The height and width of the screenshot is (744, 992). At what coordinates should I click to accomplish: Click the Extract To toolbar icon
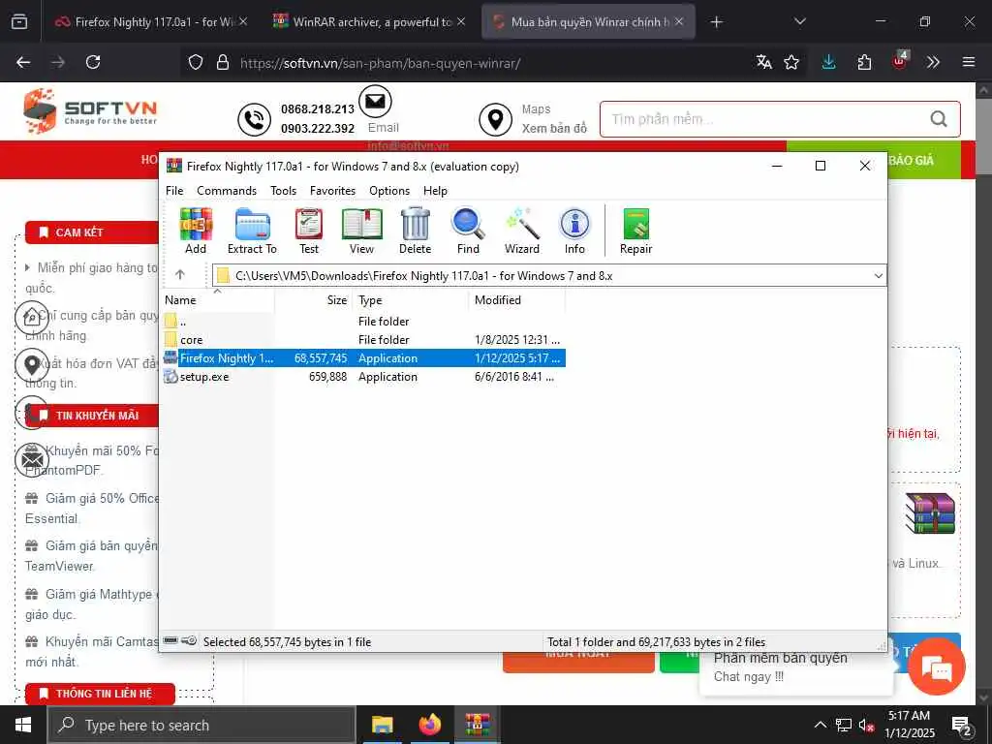(252, 231)
